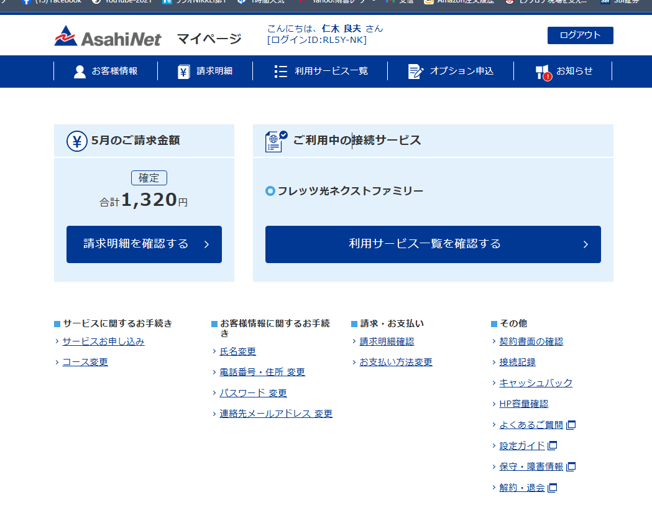Log out with the ログアウト button
Image resolution: width=652 pixels, height=515 pixels.
[580, 35]
